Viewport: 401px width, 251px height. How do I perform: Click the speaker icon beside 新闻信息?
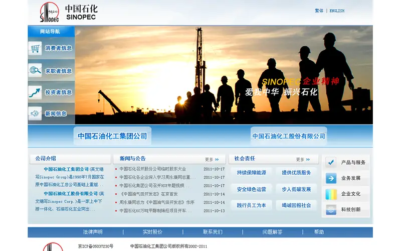click(35, 113)
